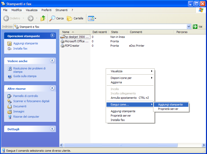Click the Risorse del computer icon
This screenshot has width=207, height=154.
pyautogui.click(x=10, y=117)
